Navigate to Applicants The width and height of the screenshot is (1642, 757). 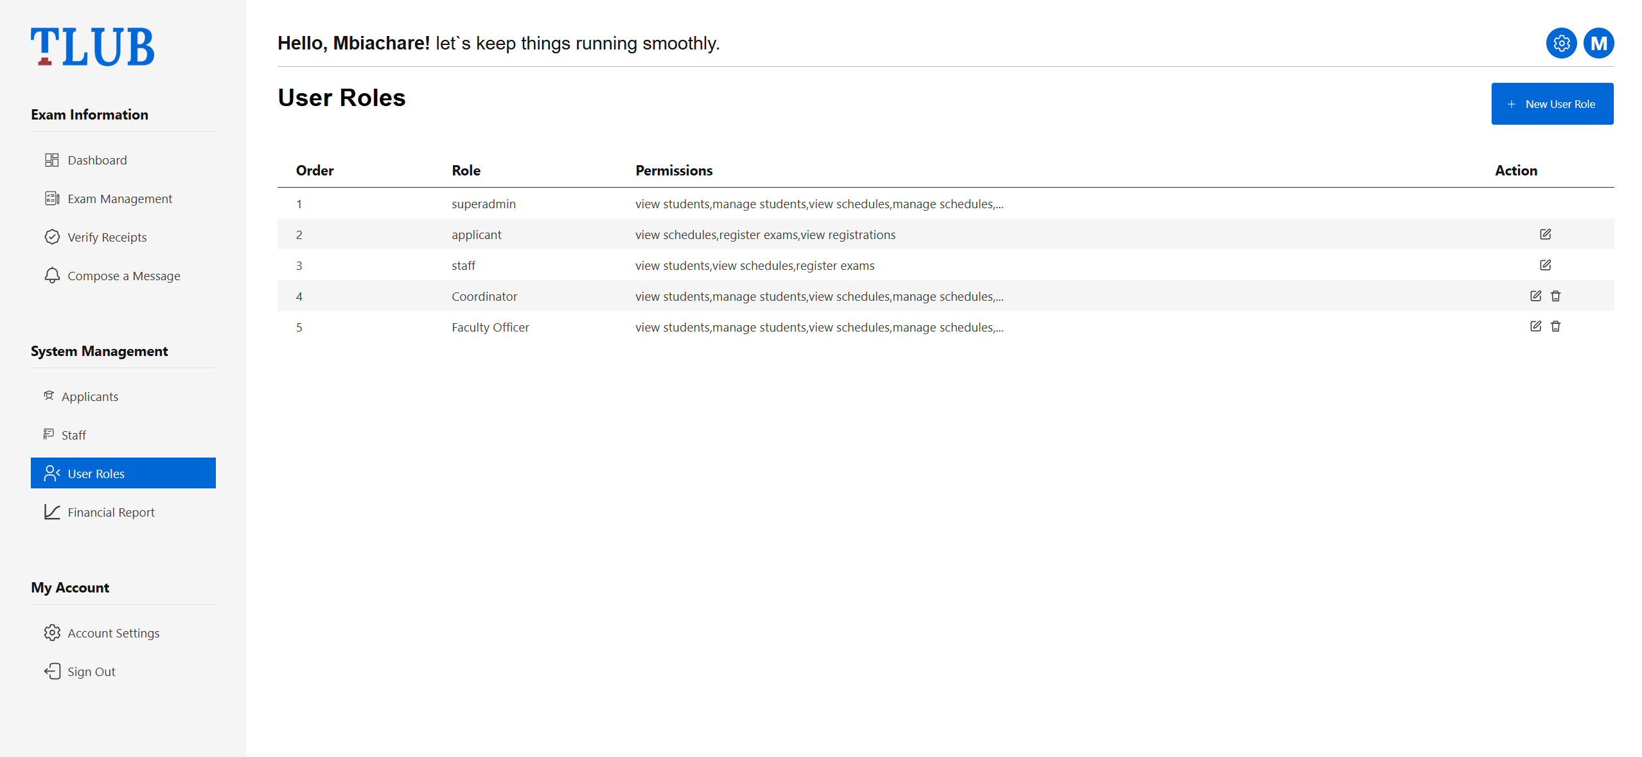click(x=123, y=396)
